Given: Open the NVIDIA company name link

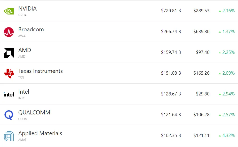Looking at the screenshot, I should pyautogui.click(x=27, y=9).
